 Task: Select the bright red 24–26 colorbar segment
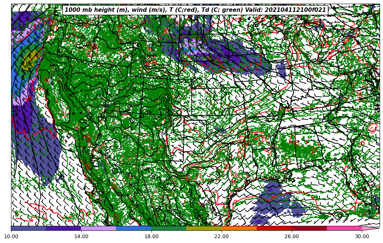coord(274,228)
